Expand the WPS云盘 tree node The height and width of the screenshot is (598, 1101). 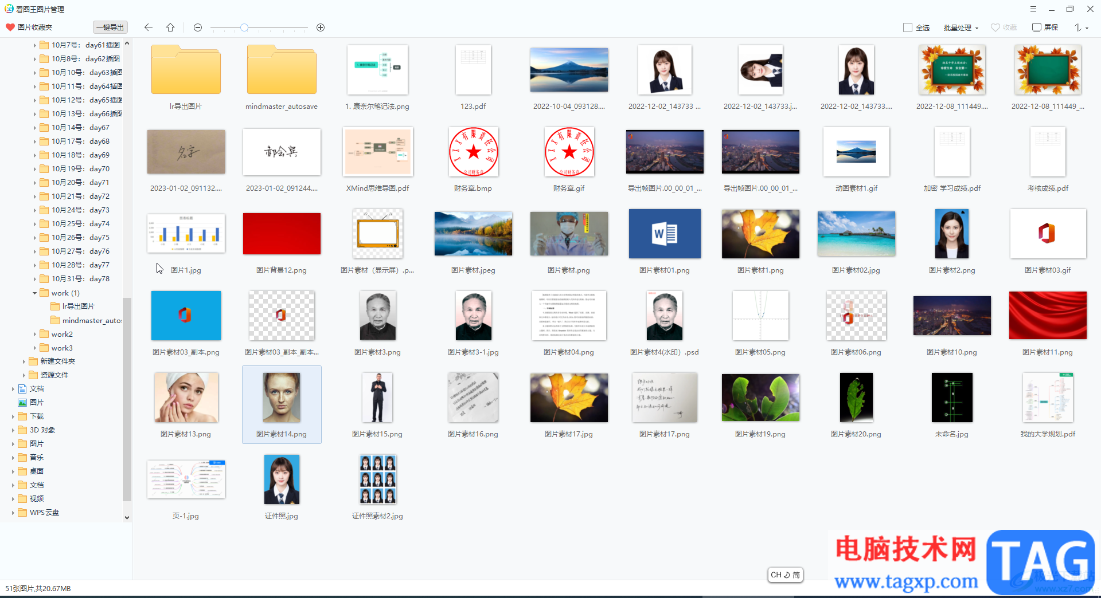13,513
